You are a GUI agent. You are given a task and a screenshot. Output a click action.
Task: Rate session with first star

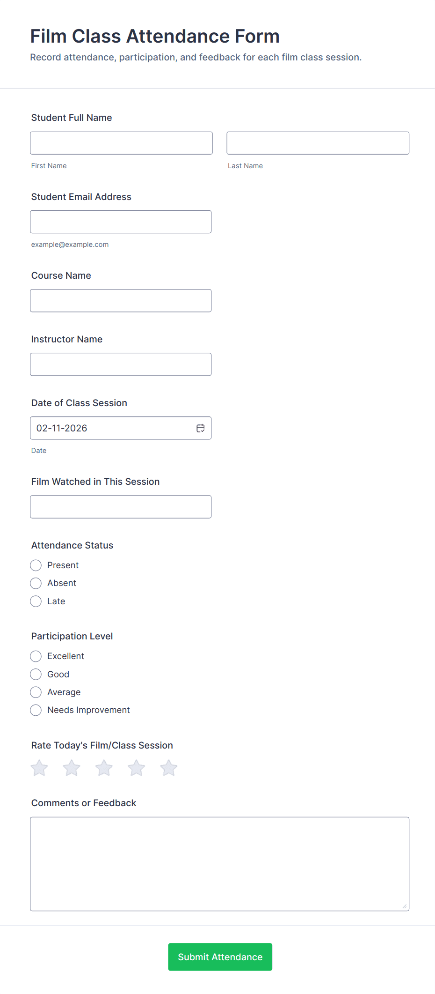click(39, 768)
